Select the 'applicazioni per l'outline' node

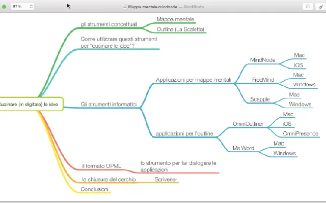click(x=184, y=133)
